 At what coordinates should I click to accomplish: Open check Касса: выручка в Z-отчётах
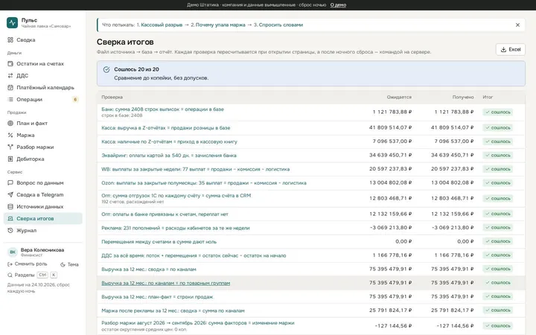point(166,128)
